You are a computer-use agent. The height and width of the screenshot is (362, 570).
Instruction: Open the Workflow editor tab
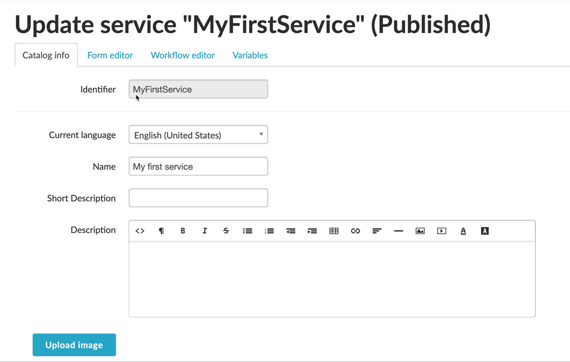click(182, 55)
